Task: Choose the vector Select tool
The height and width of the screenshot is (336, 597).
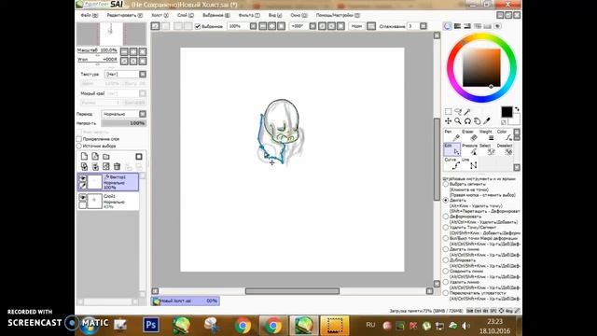Action: pos(487,149)
